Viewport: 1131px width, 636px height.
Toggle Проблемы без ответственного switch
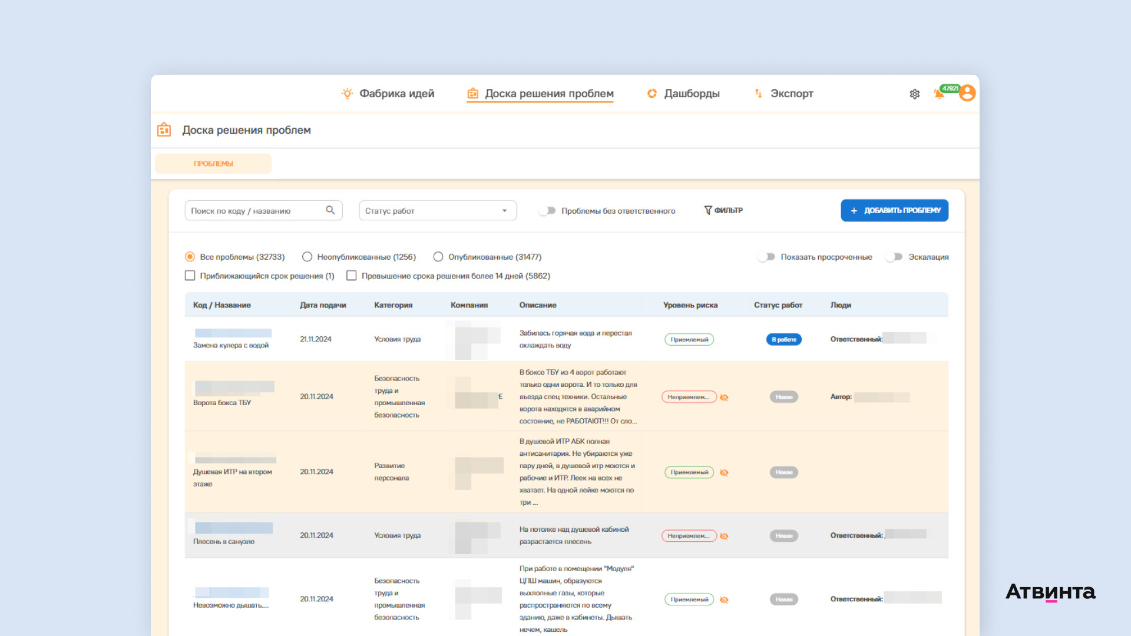click(547, 211)
